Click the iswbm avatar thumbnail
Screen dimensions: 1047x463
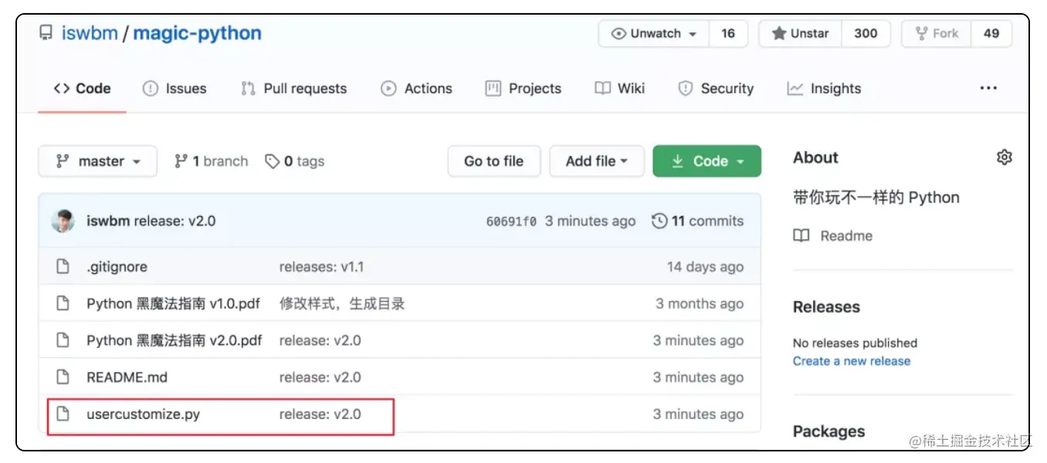pos(63,221)
